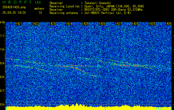Click the Receiving antenna label

coord(64,13)
